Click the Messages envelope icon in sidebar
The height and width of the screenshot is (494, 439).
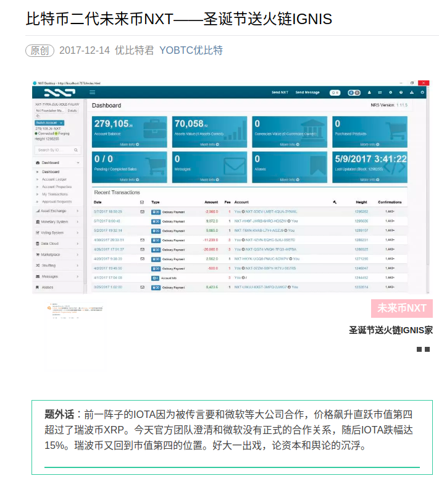click(38, 276)
